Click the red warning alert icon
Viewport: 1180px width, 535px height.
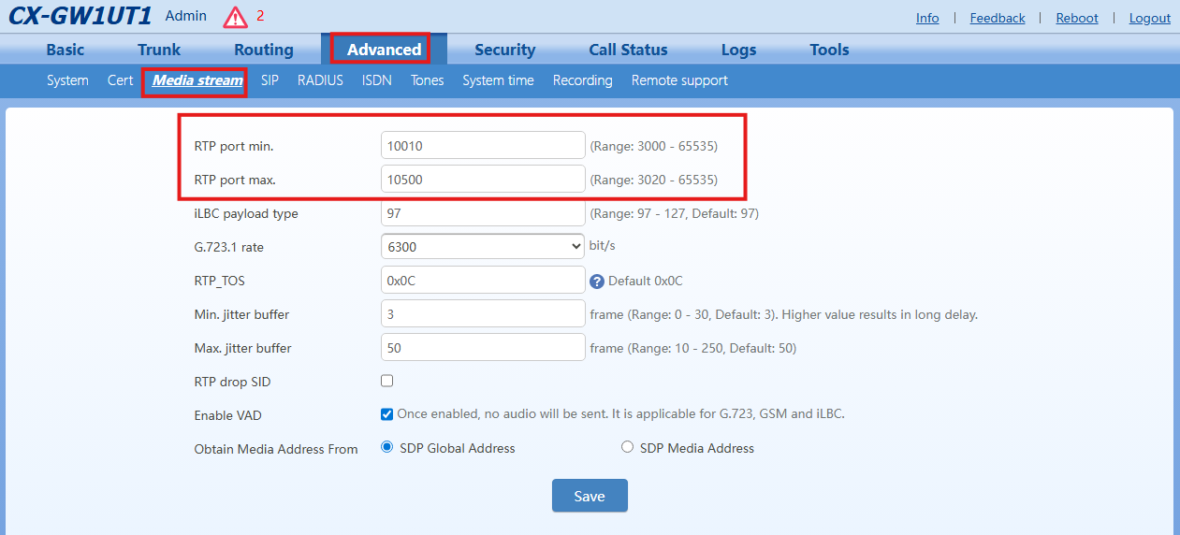coord(236,17)
